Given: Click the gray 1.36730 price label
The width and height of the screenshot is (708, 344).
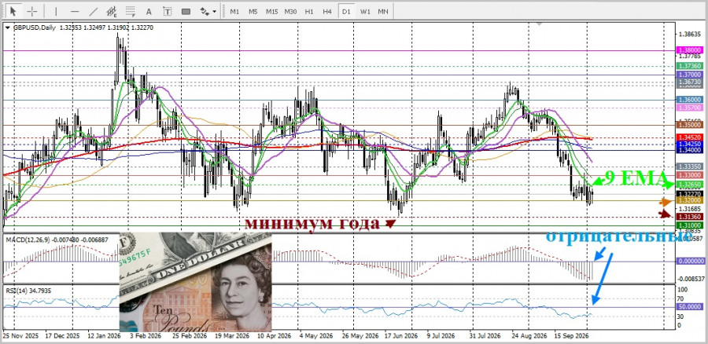Looking at the screenshot, I should pos(689,81).
